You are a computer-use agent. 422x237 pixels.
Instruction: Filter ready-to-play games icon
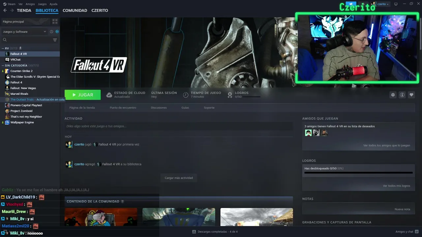click(x=57, y=32)
